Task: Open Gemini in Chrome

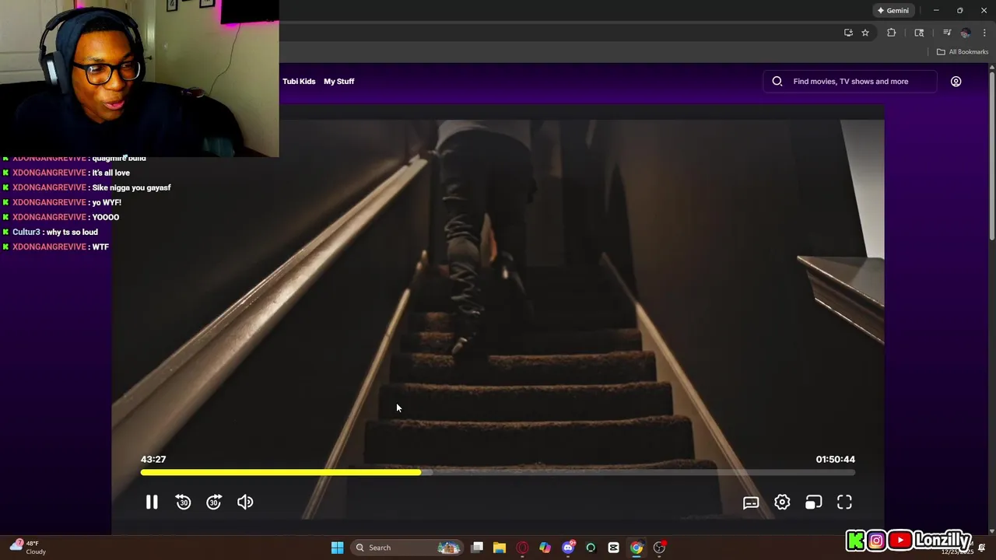Action: (893, 10)
